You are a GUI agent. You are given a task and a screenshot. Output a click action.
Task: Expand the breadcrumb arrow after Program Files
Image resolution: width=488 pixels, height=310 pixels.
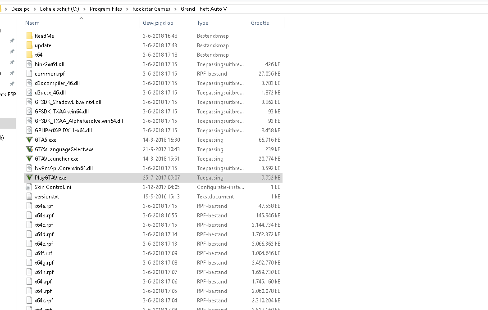pyautogui.click(x=127, y=9)
